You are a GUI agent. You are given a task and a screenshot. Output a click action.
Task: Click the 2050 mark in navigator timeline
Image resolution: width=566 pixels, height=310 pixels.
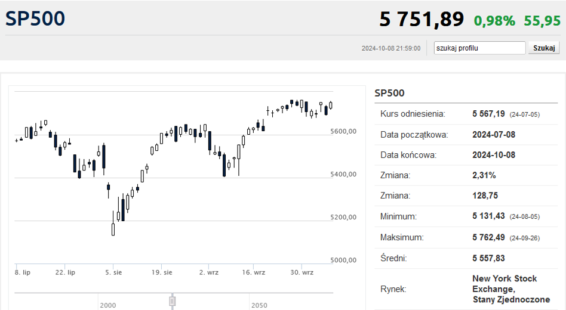[259, 305]
